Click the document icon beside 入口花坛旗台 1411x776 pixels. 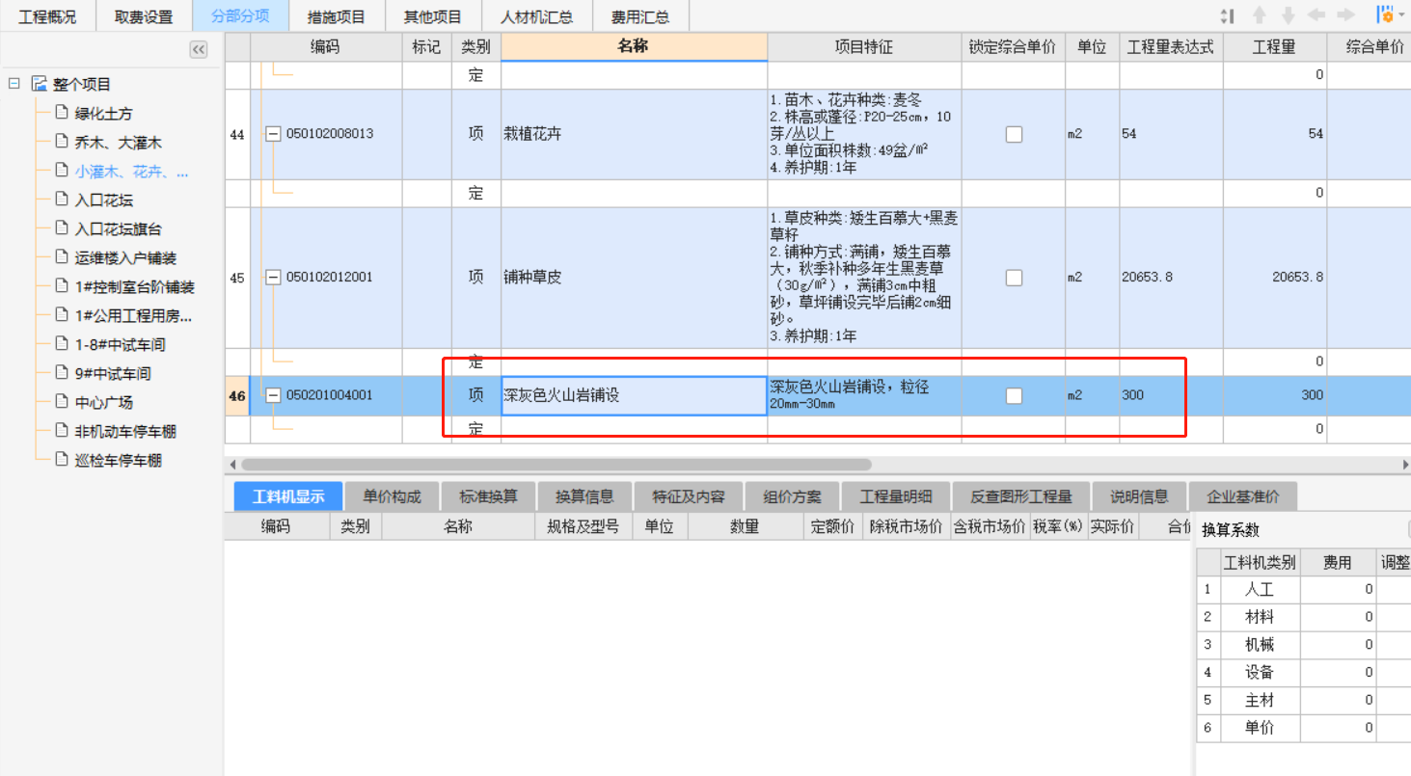tap(63, 228)
